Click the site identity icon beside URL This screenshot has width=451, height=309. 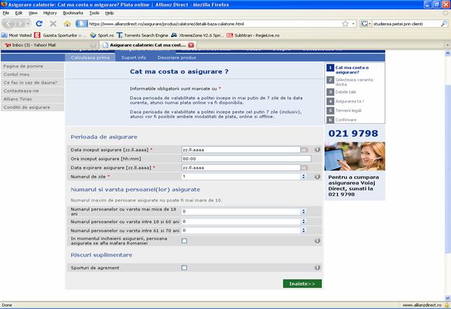click(82, 24)
